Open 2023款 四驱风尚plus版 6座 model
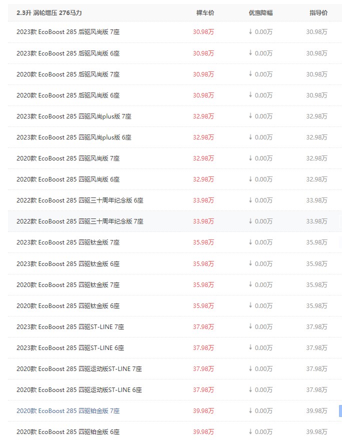 tap(74, 137)
